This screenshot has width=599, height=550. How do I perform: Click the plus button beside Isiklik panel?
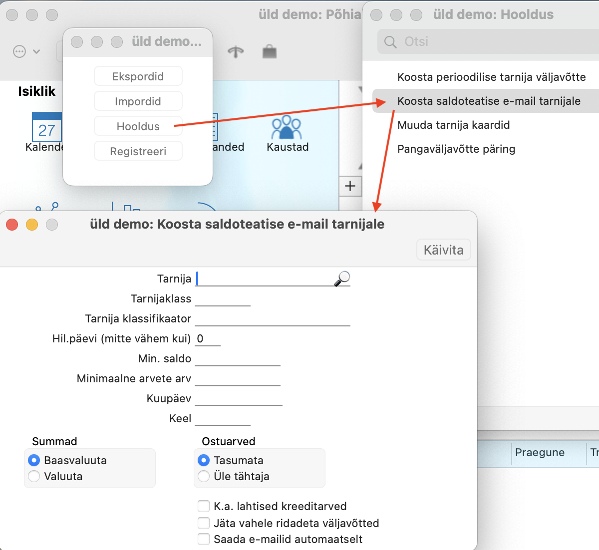click(350, 186)
